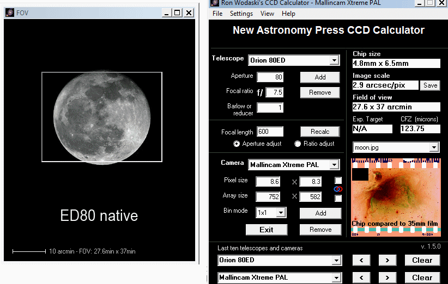Screen dimensions: 448x284
Task: Click the ED80 native label in FOV window
Action: coord(99,215)
